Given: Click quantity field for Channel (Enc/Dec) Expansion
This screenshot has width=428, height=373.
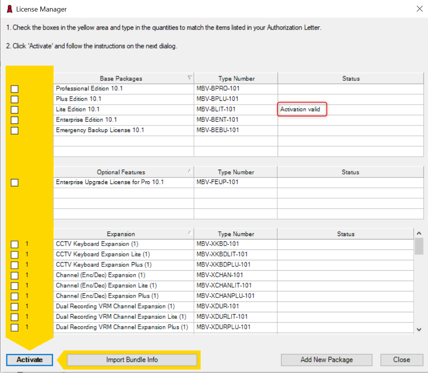Looking at the screenshot, I should tap(27, 275).
